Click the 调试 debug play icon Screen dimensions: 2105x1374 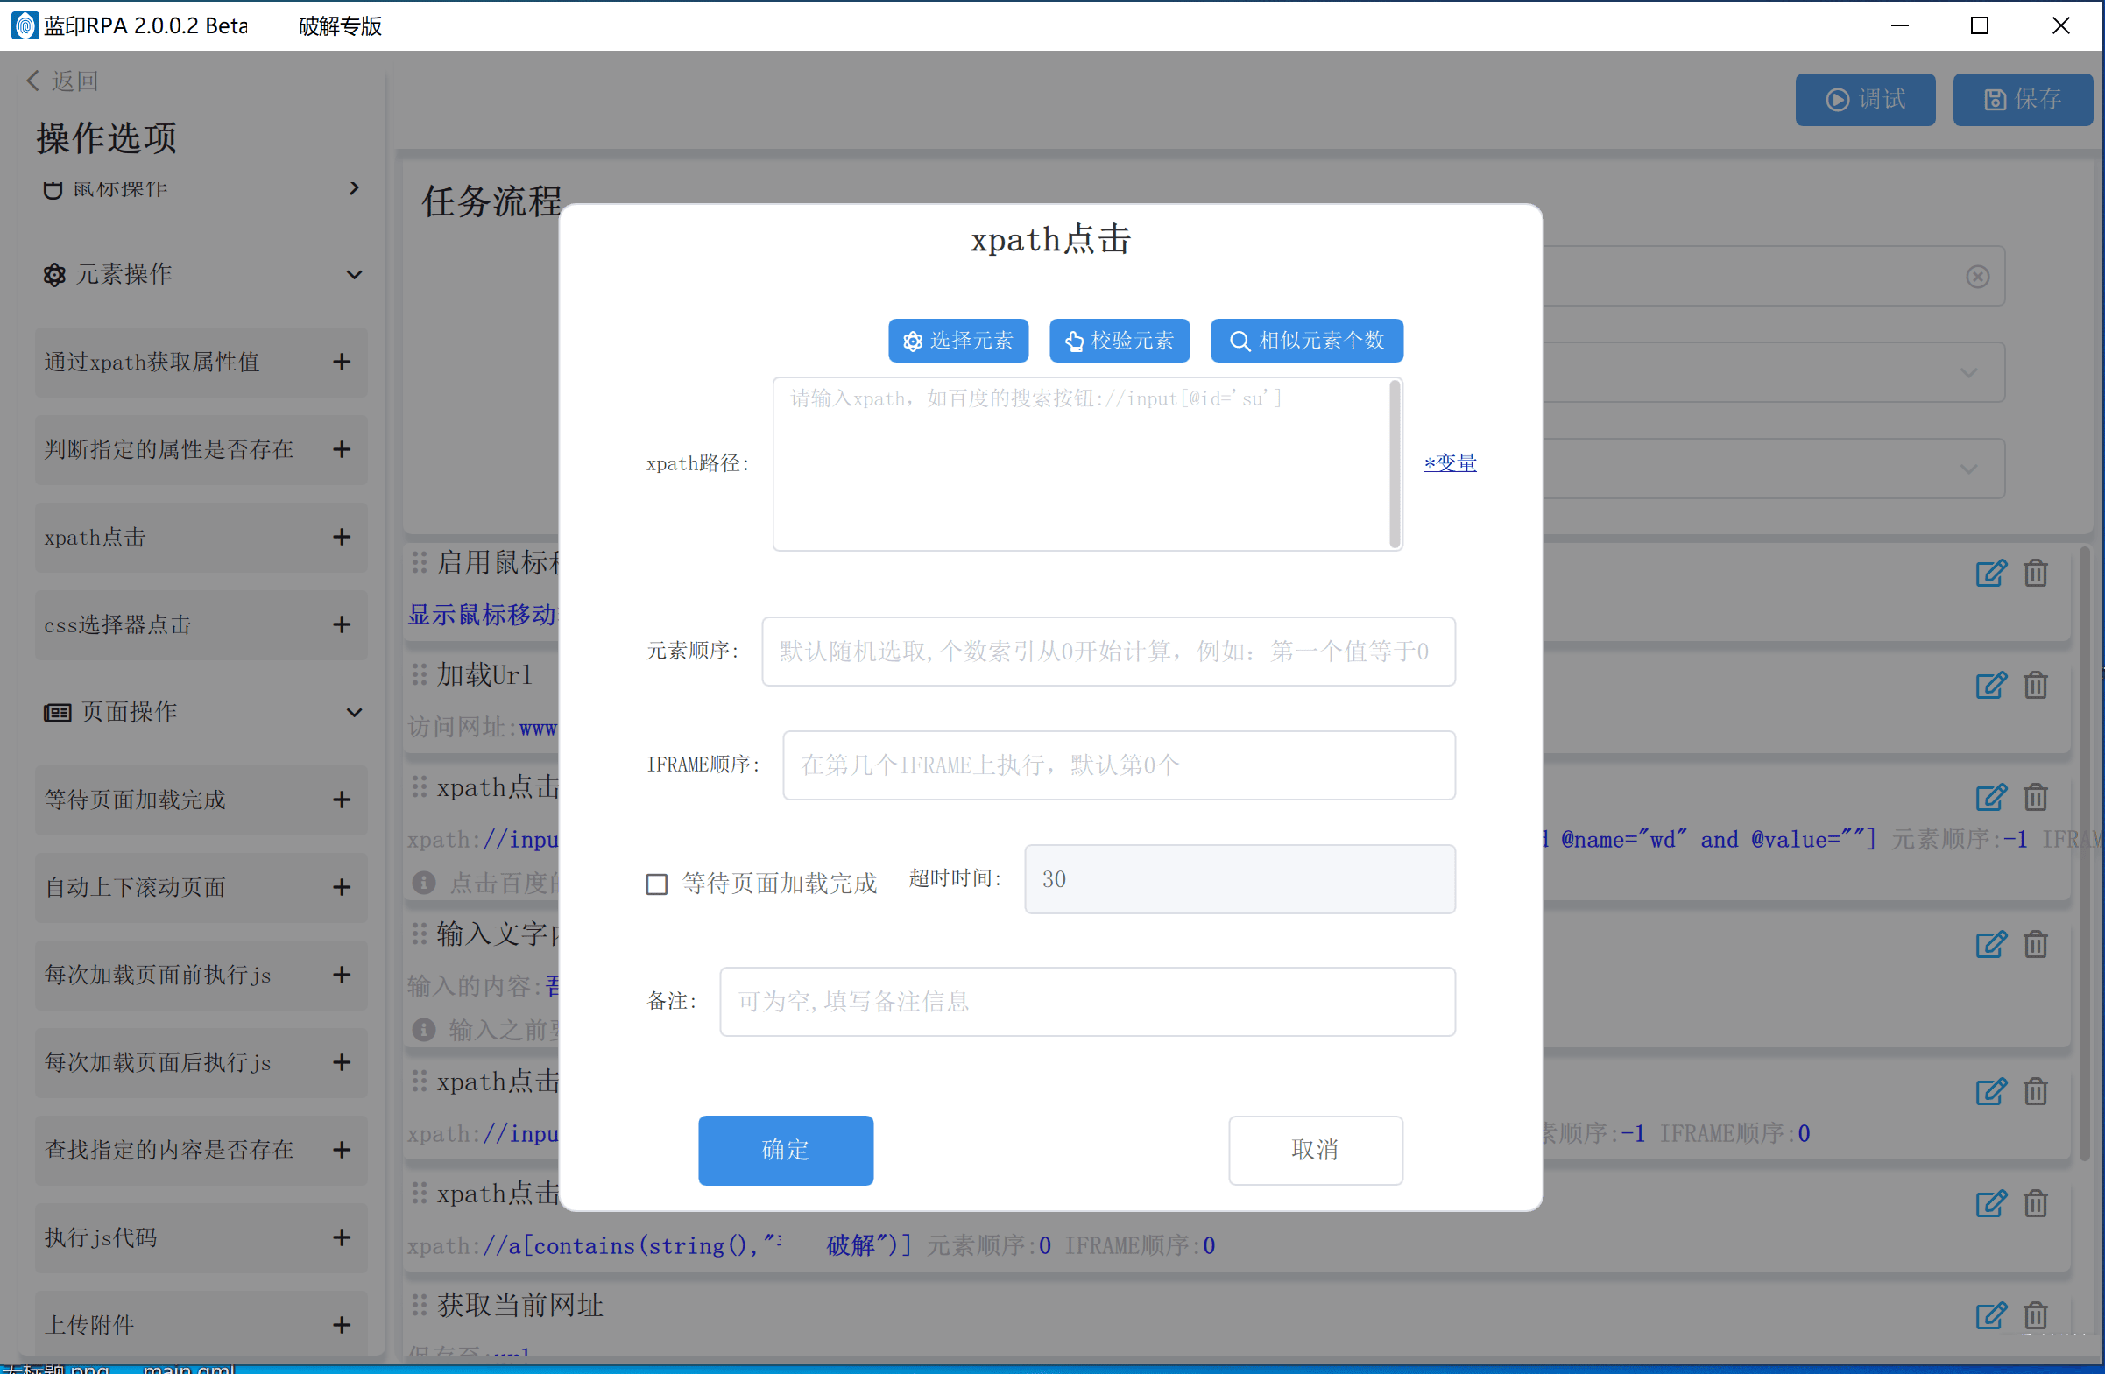pyautogui.click(x=1838, y=99)
